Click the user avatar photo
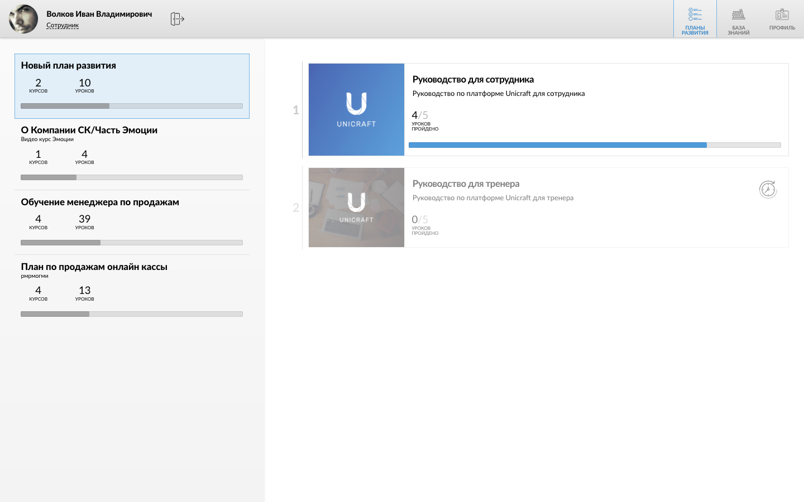 point(23,19)
